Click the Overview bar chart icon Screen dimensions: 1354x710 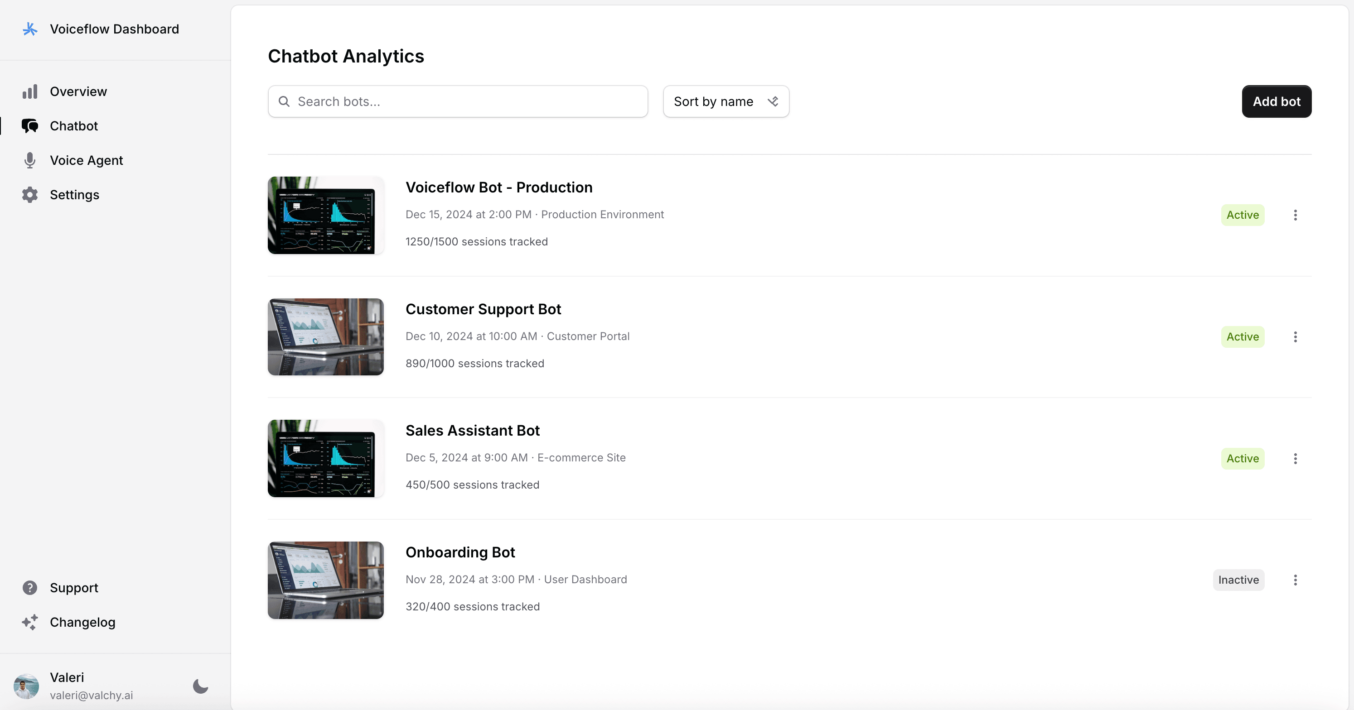(x=30, y=91)
